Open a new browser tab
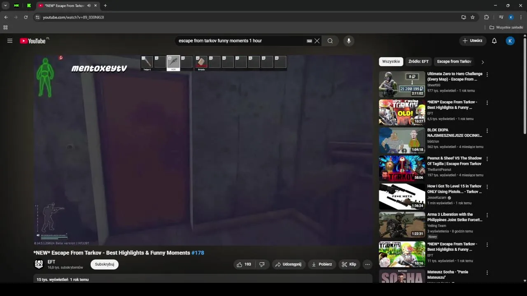The width and height of the screenshot is (527, 296). click(x=105, y=6)
